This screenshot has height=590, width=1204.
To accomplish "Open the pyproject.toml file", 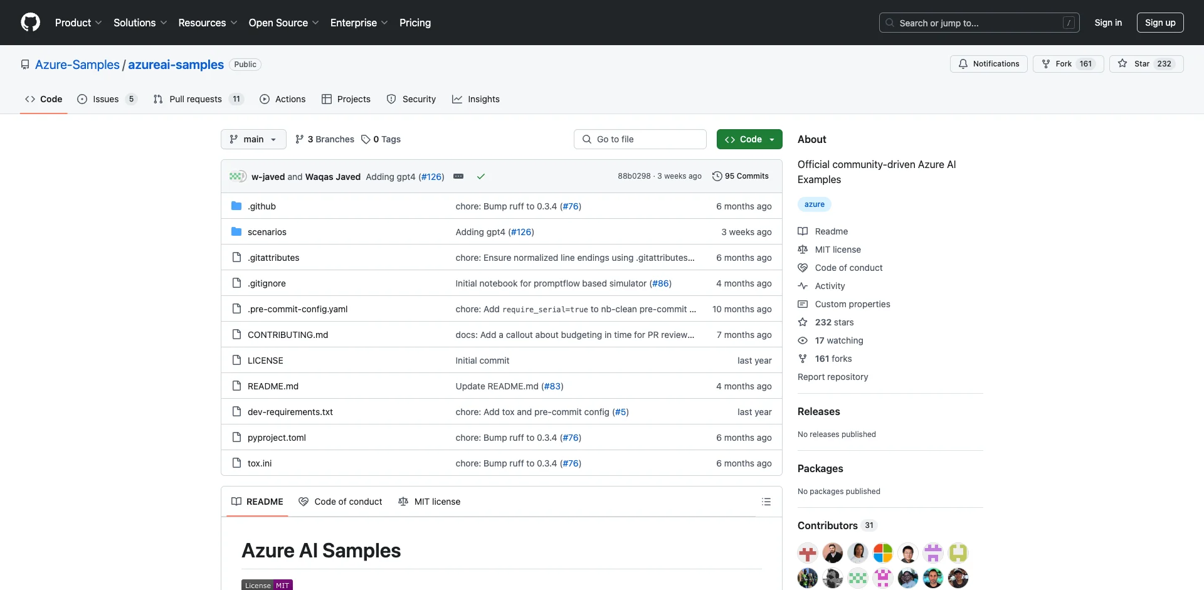I will [277, 438].
